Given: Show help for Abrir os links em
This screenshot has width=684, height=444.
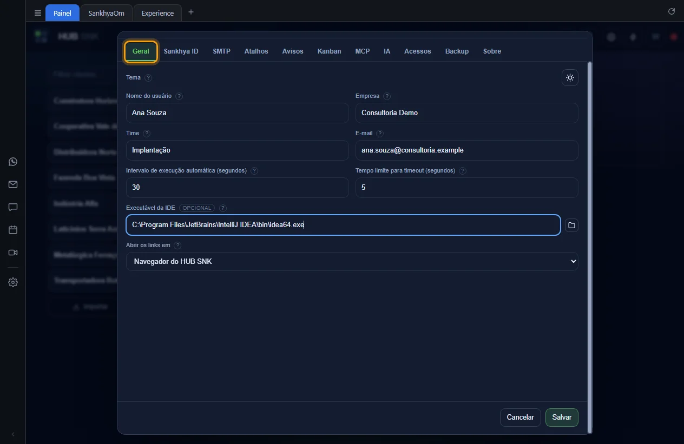Looking at the screenshot, I should pyautogui.click(x=178, y=246).
